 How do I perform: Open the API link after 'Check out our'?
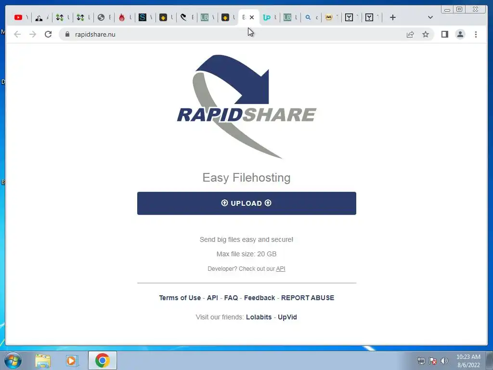[281, 269]
